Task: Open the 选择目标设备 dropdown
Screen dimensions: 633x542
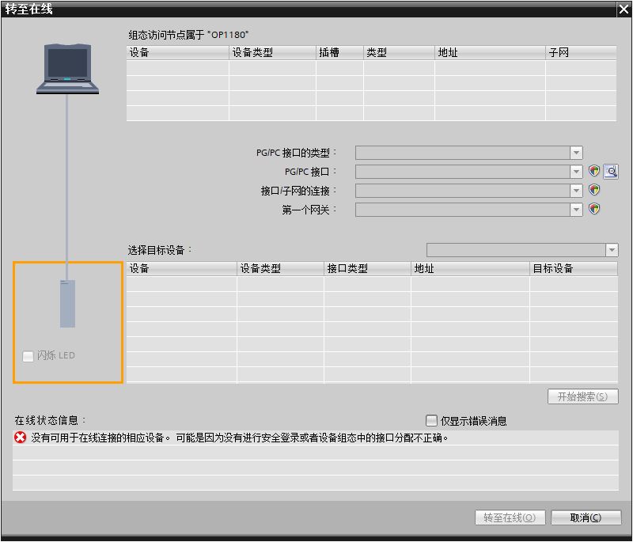Action: coord(612,250)
